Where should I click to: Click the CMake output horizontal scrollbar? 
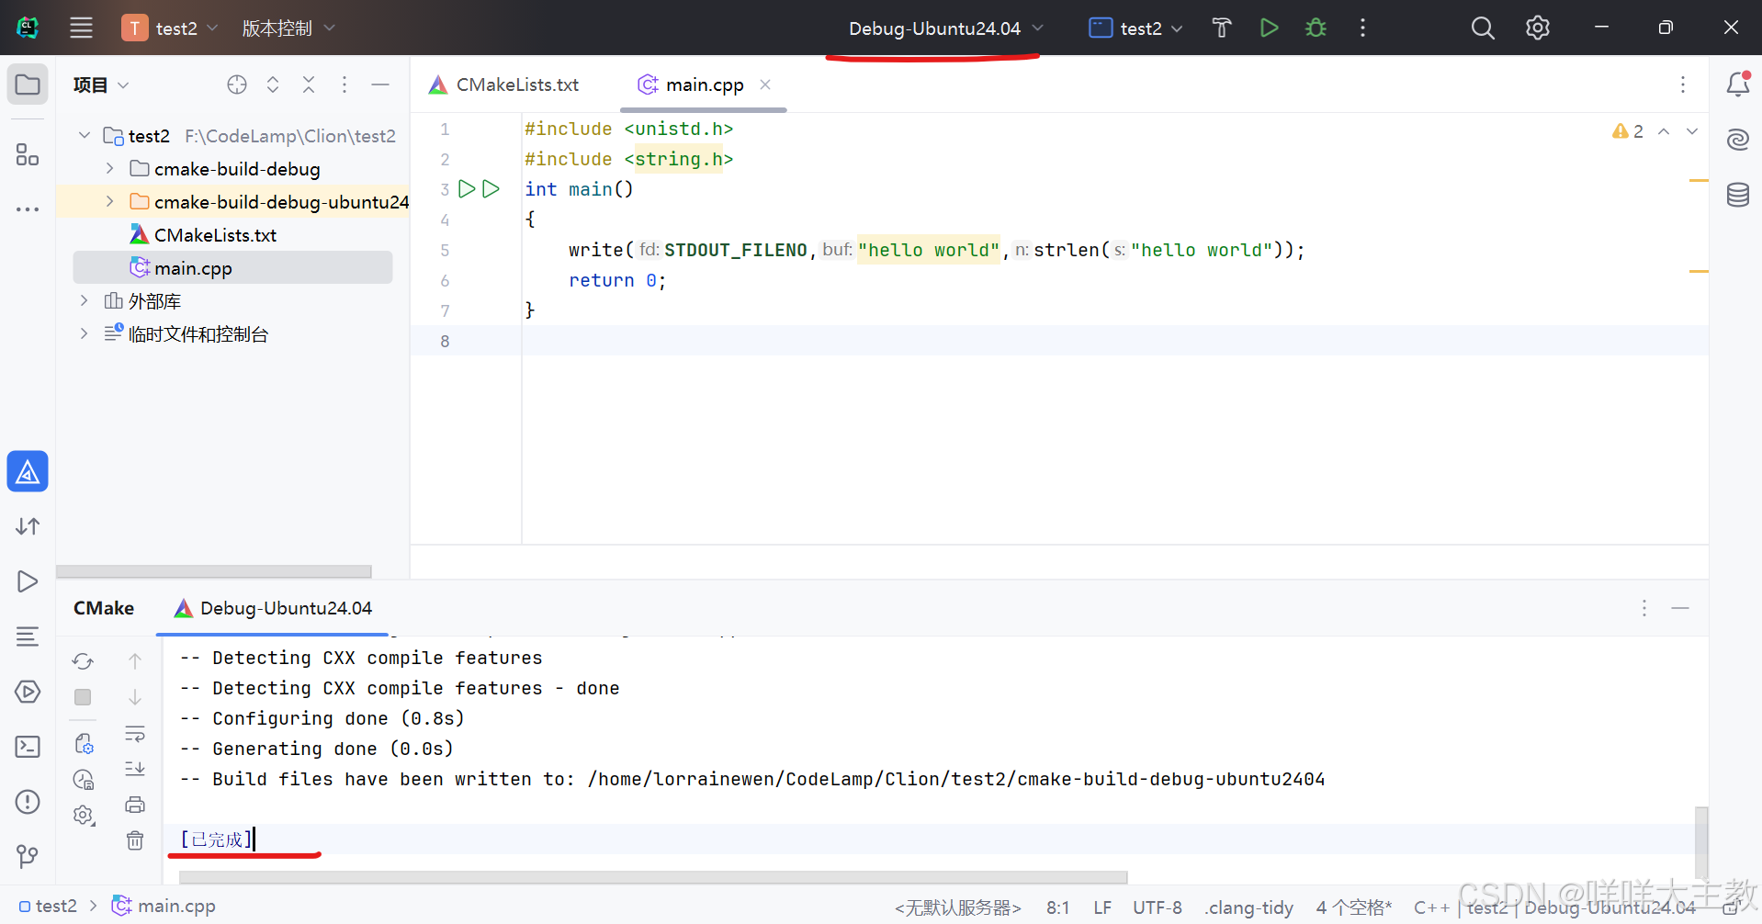(x=652, y=877)
